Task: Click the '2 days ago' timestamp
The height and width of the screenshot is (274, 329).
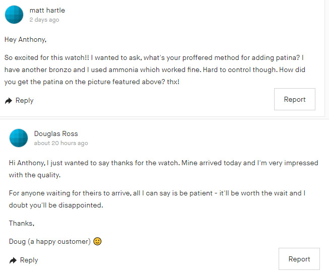Action: point(44,20)
